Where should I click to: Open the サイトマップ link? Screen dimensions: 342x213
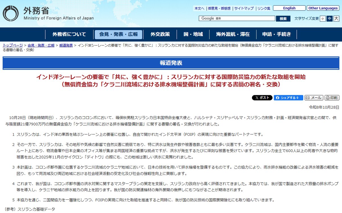click(x=244, y=9)
